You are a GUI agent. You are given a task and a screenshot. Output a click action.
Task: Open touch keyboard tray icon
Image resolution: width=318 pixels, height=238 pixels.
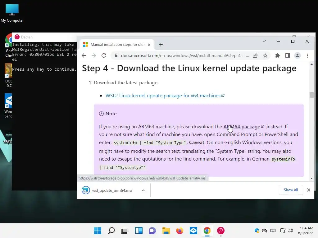pos(273,231)
